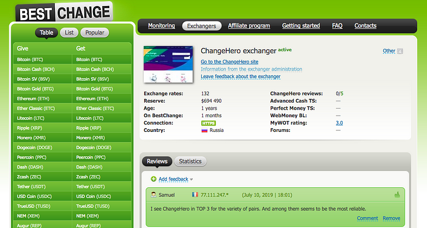This screenshot has height=228, width=427.
Task: Click the HTTPS connection badge
Action: pos(208,123)
